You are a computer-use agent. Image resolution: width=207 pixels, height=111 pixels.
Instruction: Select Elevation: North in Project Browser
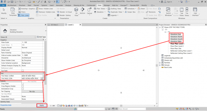(176, 37)
